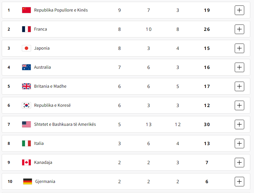Select the South Korea flag icon
This screenshot has width=254, height=193.
coord(26,105)
